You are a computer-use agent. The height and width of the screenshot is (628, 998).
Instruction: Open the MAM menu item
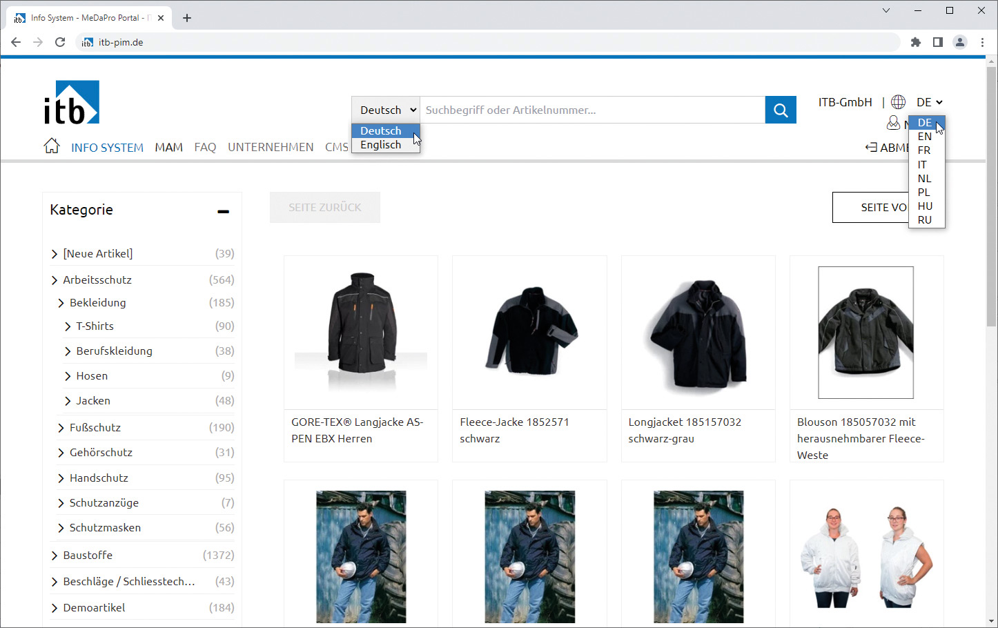pyautogui.click(x=168, y=147)
